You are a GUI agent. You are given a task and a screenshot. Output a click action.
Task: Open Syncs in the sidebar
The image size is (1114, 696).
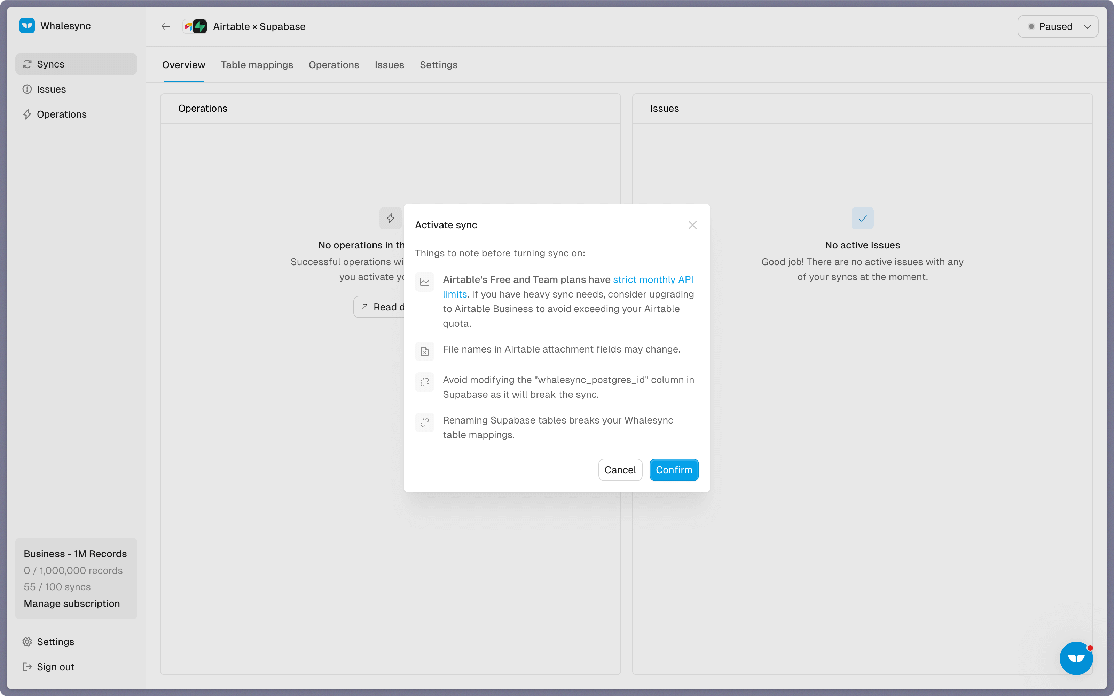[x=76, y=64]
